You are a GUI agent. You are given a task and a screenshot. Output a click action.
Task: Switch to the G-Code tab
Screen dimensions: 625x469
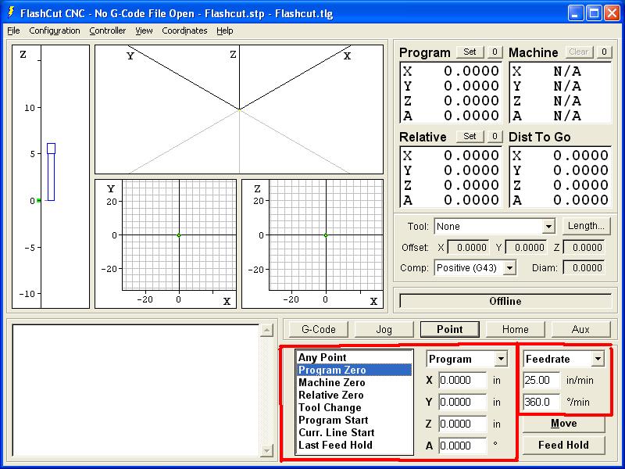[318, 329]
